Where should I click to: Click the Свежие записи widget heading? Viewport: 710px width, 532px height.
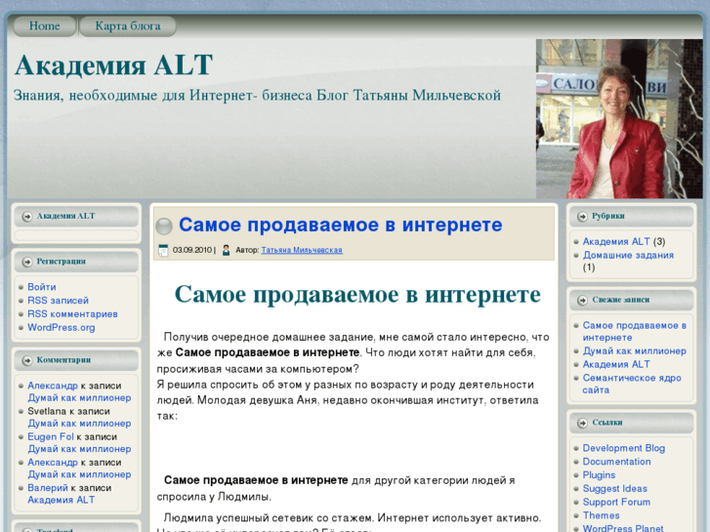pyautogui.click(x=621, y=301)
